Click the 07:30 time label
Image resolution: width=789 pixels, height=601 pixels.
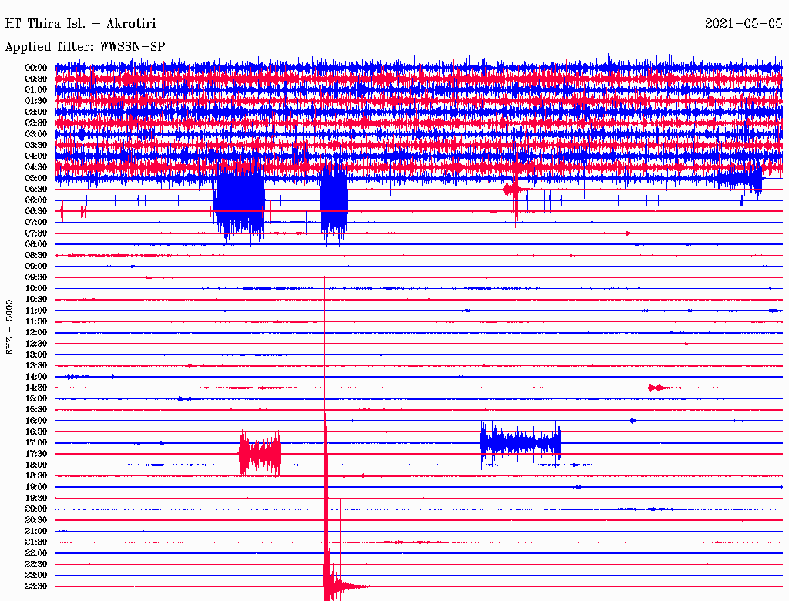point(36,233)
